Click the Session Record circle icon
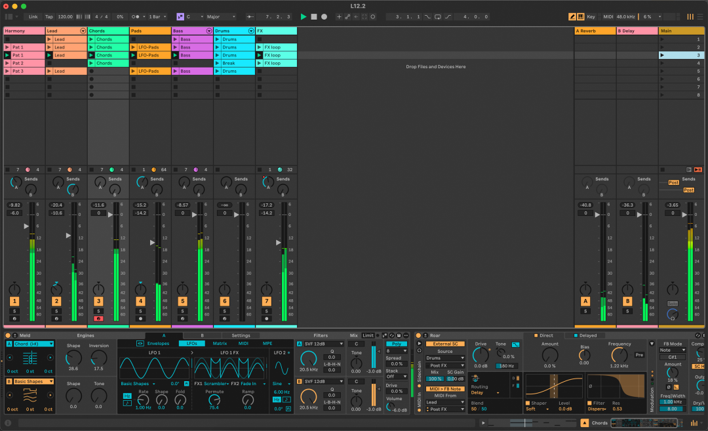Viewport: 708px width, 431px height. (x=373, y=16)
